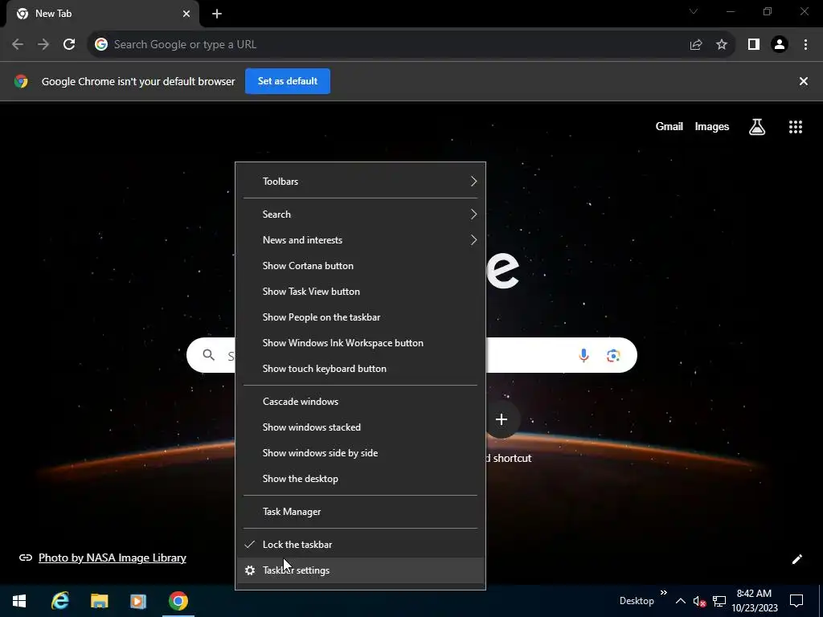This screenshot has width=823, height=617.
Task: Dismiss default browser notification bar
Action: coord(804,81)
